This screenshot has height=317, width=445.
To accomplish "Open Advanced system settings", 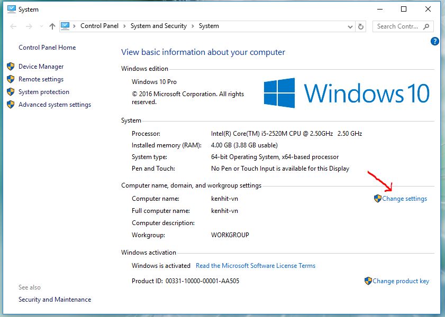I will [55, 105].
